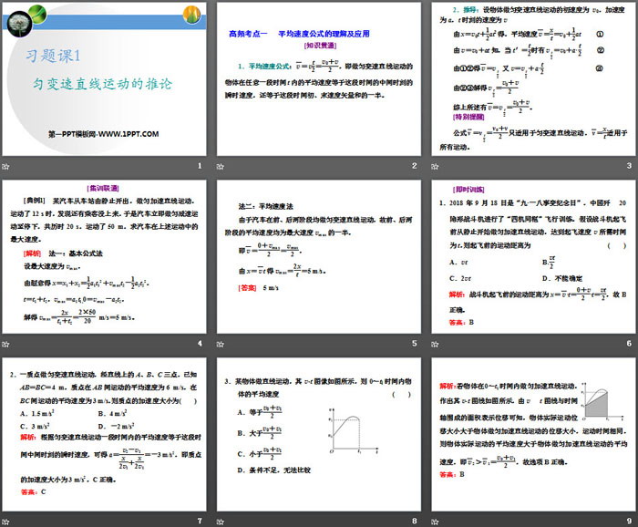Screen dimensions: 638x527
Task: Click the star icon under slide 7
Action: click(x=5, y=522)
